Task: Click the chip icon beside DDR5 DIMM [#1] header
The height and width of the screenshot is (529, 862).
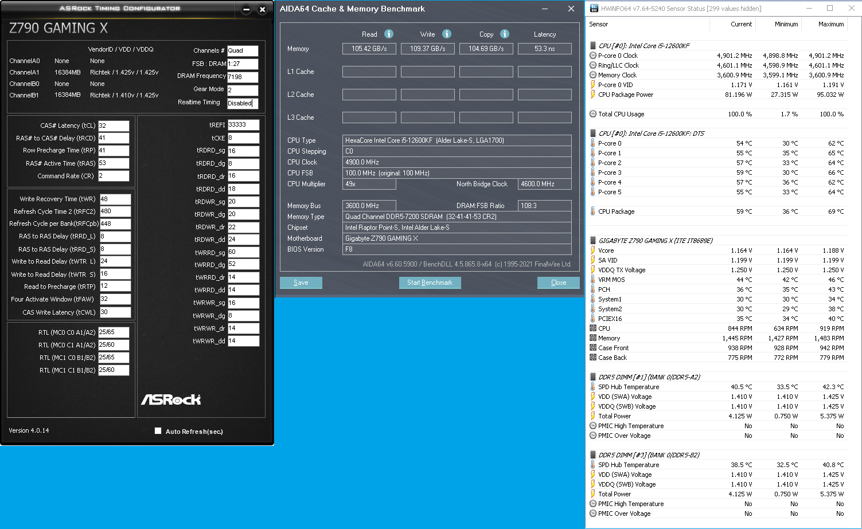Action: coord(593,377)
